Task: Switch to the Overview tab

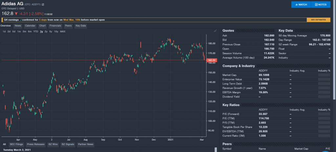Action: pos(6,26)
